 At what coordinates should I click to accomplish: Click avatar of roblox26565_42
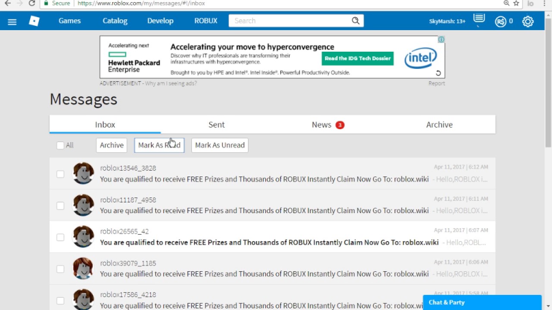coord(83,237)
